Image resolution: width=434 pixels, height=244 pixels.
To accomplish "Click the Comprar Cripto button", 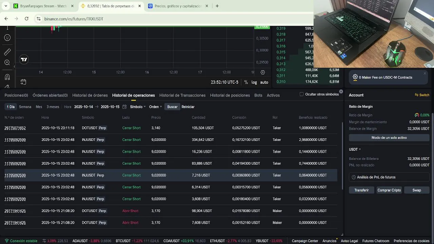I will (389, 190).
